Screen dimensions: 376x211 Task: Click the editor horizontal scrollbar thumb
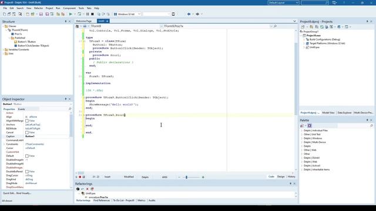(81, 173)
